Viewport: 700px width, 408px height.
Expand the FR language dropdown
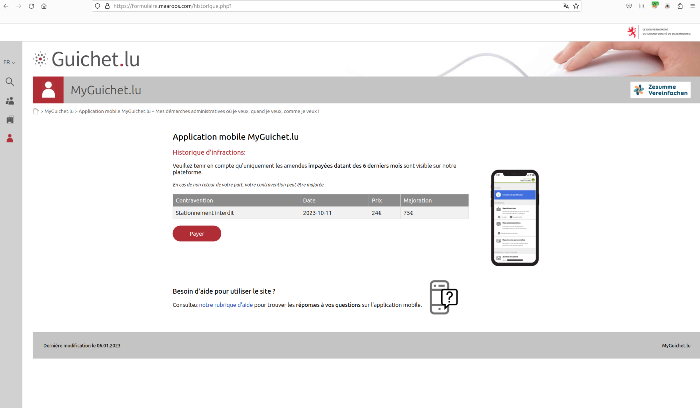(x=9, y=62)
